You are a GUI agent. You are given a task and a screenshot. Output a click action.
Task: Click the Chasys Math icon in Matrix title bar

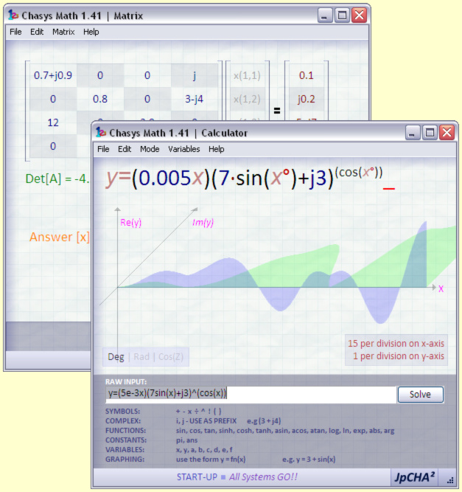(x=13, y=15)
